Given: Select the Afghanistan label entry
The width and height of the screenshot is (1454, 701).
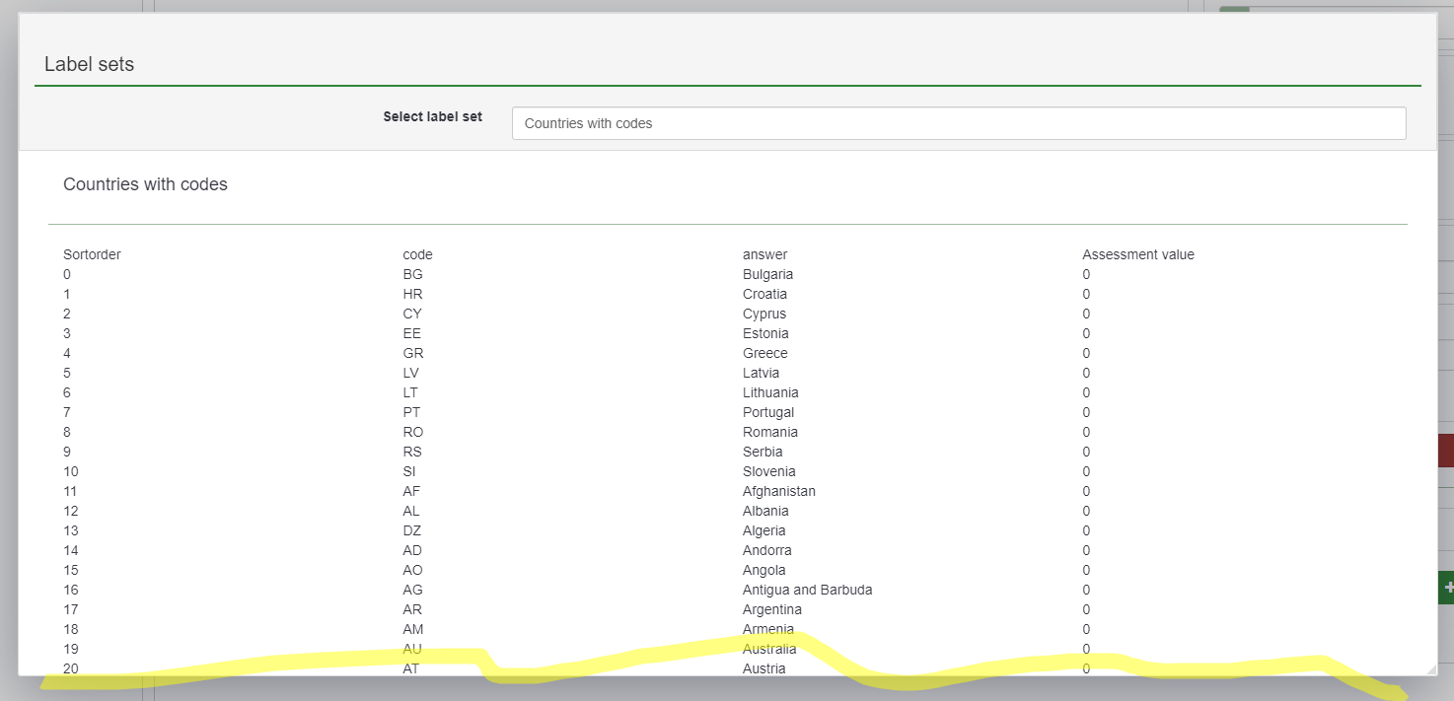Looking at the screenshot, I should 778,491.
